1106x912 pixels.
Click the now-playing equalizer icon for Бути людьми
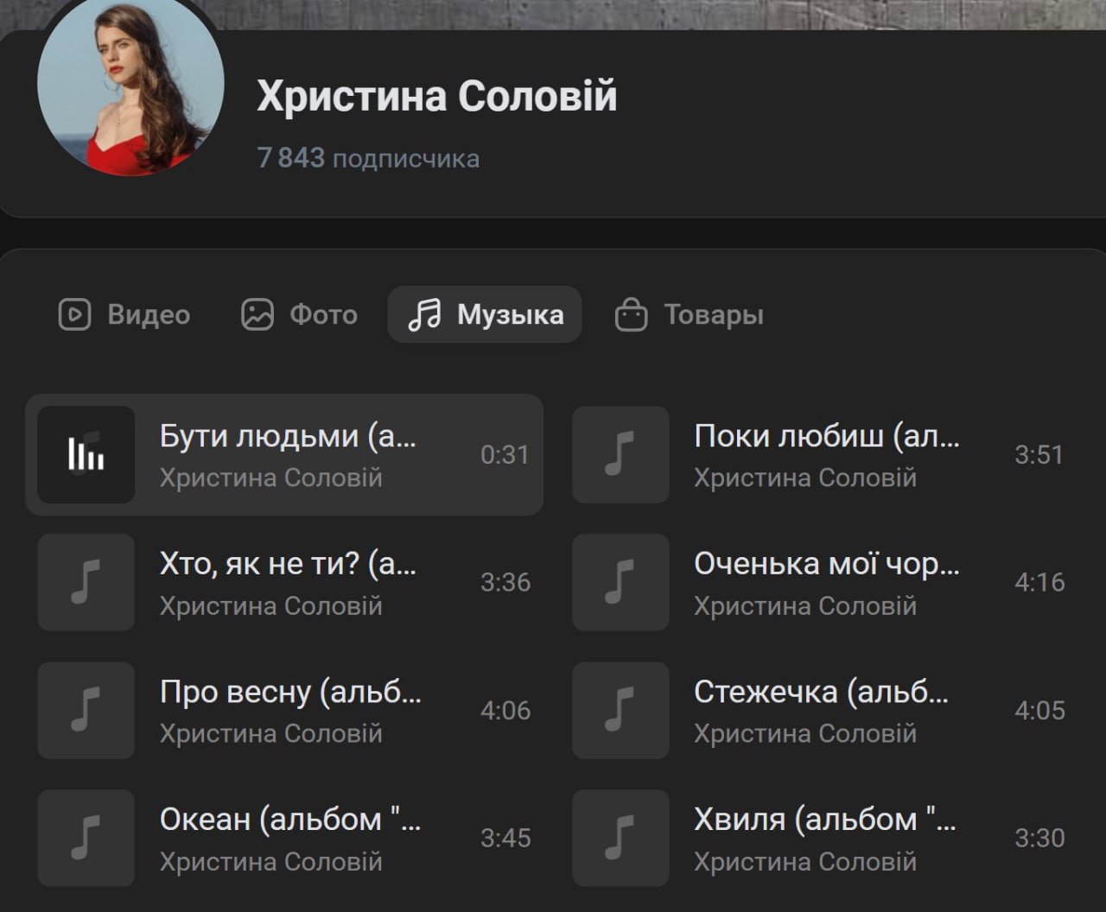coord(86,454)
